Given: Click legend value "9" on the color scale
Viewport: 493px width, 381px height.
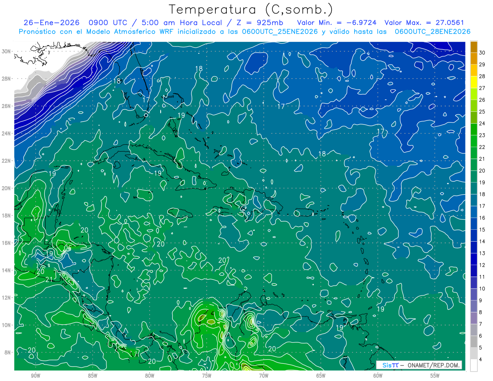Looking at the screenshot, I should click(481, 301).
